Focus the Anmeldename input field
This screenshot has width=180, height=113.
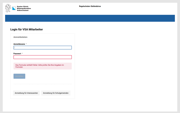click(x=43, y=48)
